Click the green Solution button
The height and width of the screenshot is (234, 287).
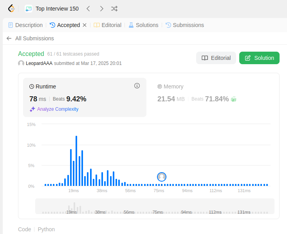click(259, 58)
